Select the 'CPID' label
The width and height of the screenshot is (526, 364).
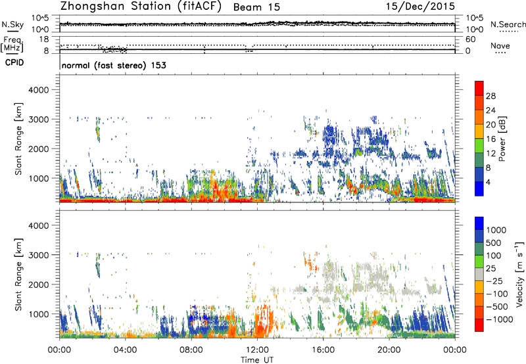point(14,62)
